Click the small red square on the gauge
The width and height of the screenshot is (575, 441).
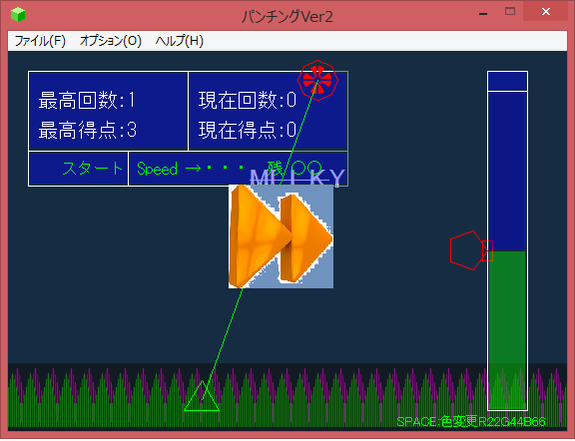coord(487,250)
